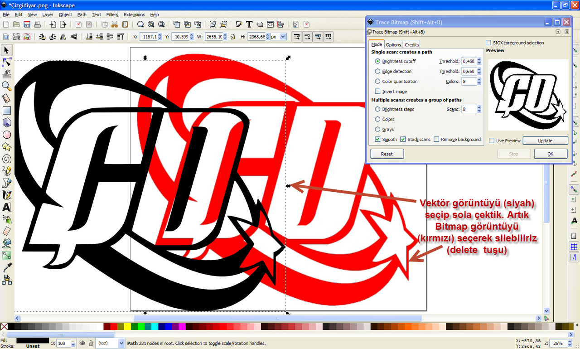Select the Pen Bezier tool
Image resolution: width=580 pixels, height=349 pixels.
(7, 183)
